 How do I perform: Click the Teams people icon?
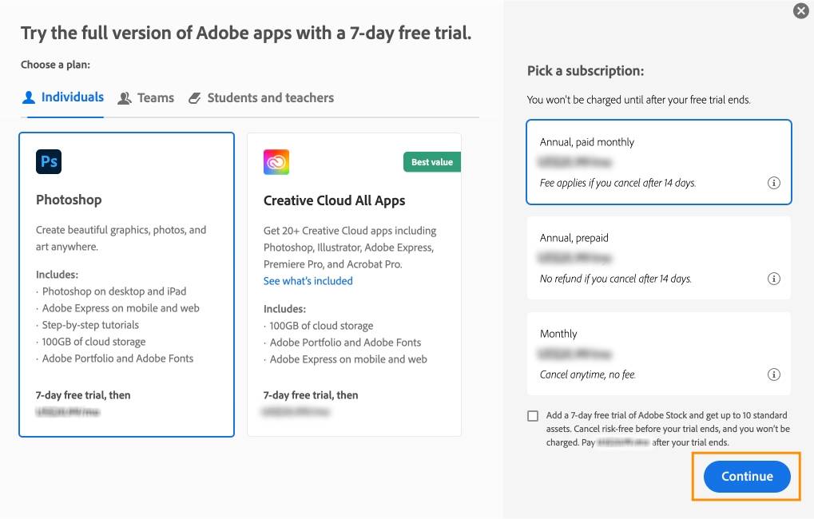click(x=125, y=98)
